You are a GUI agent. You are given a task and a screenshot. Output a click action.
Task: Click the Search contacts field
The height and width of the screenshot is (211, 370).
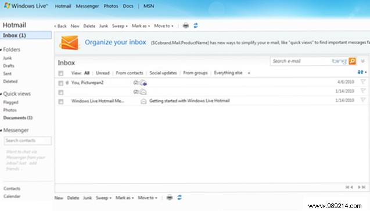[x=28, y=141]
